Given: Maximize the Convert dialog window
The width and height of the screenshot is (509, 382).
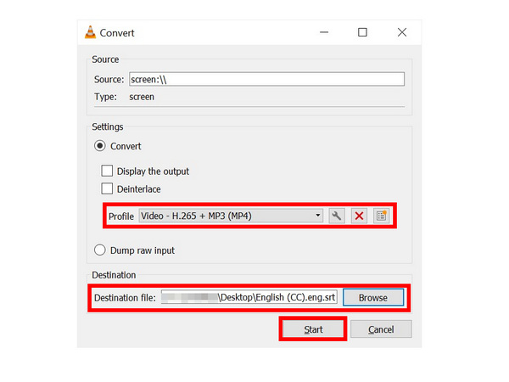Looking at the screenshot, I should tap(362, 32).
